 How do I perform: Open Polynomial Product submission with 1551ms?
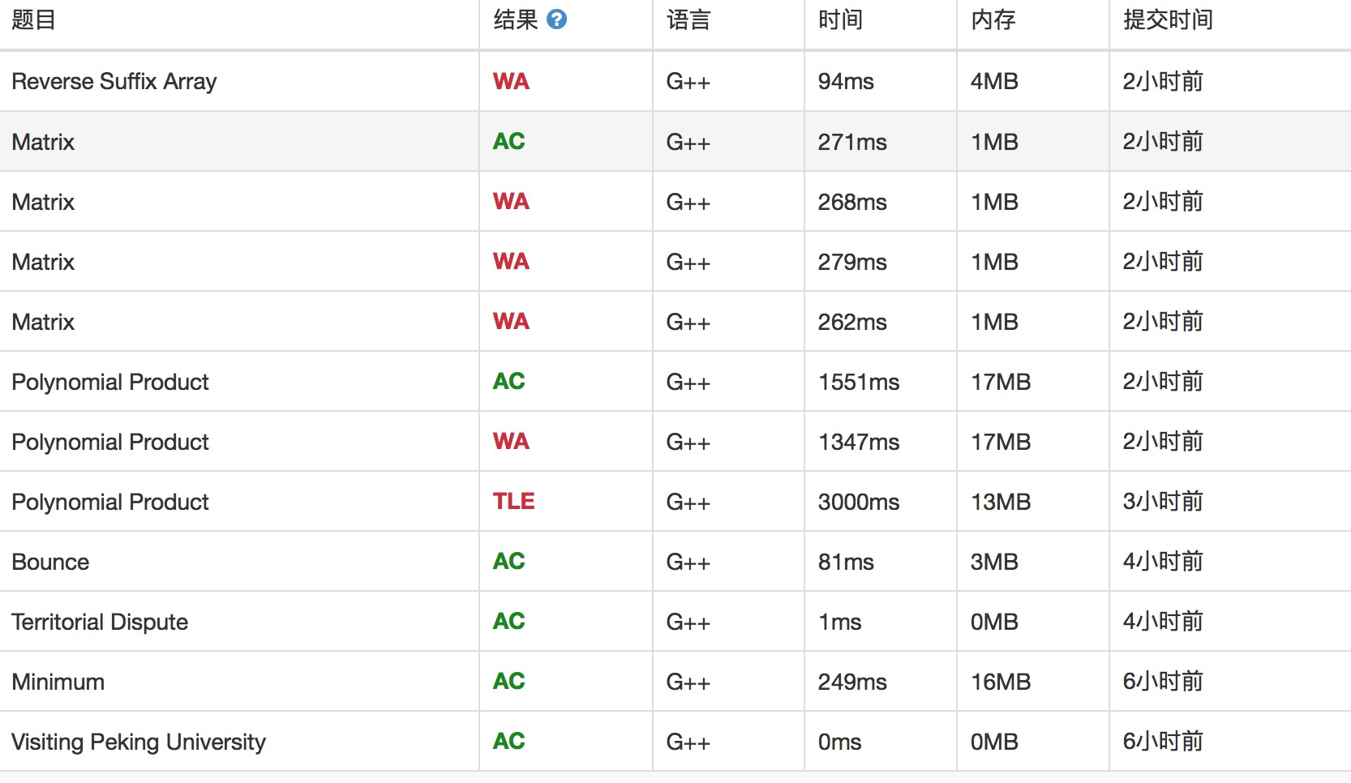[110, 382]
